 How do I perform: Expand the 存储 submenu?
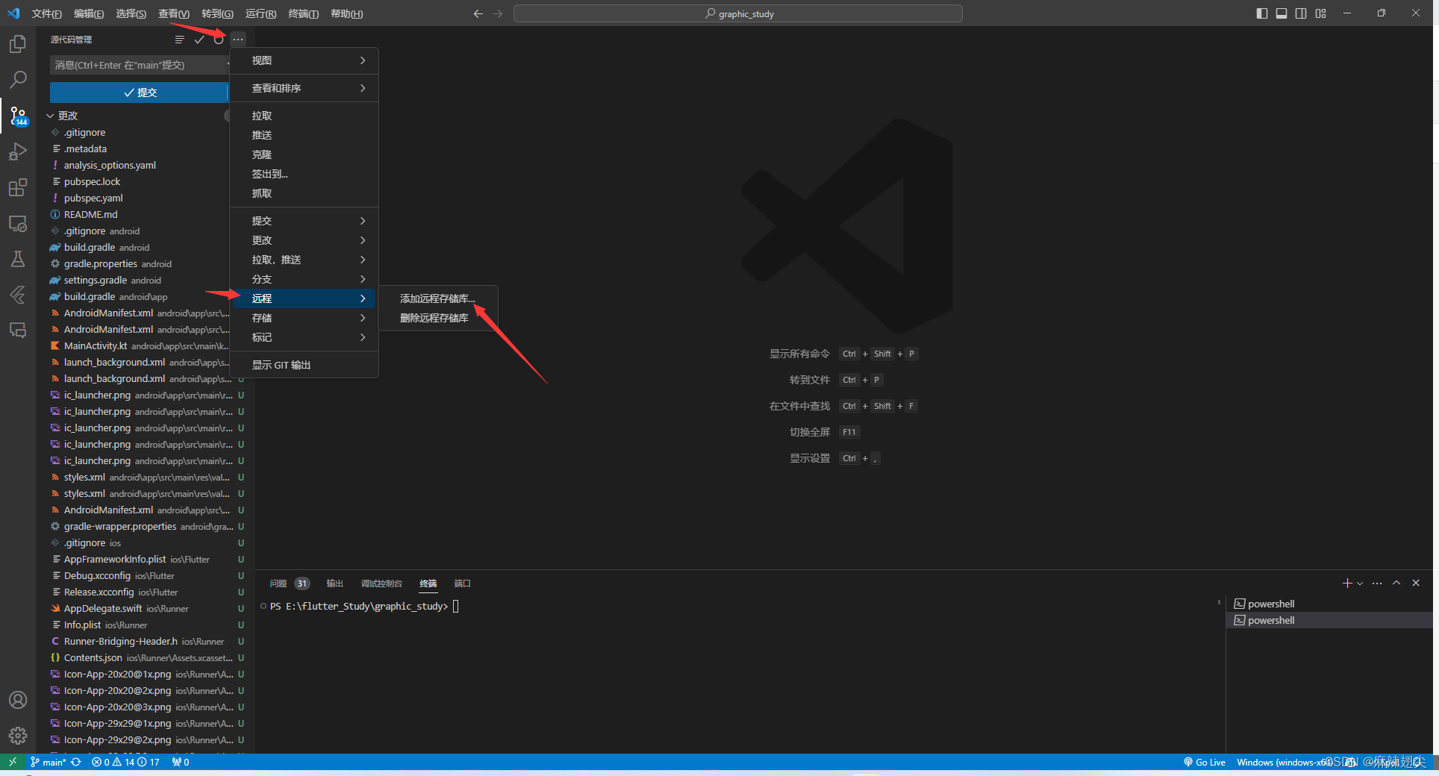(305, 318)
